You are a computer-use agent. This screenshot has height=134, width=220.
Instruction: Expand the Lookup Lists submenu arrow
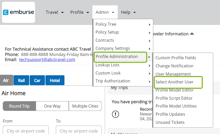point(149,66)
